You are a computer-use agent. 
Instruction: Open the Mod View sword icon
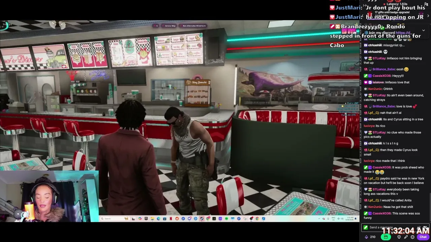(406, 237)
